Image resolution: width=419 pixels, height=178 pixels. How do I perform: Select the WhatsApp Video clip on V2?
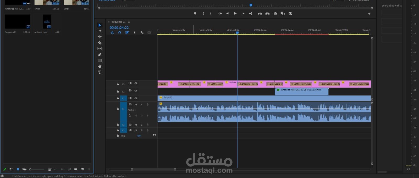click(x=301, y=91)
